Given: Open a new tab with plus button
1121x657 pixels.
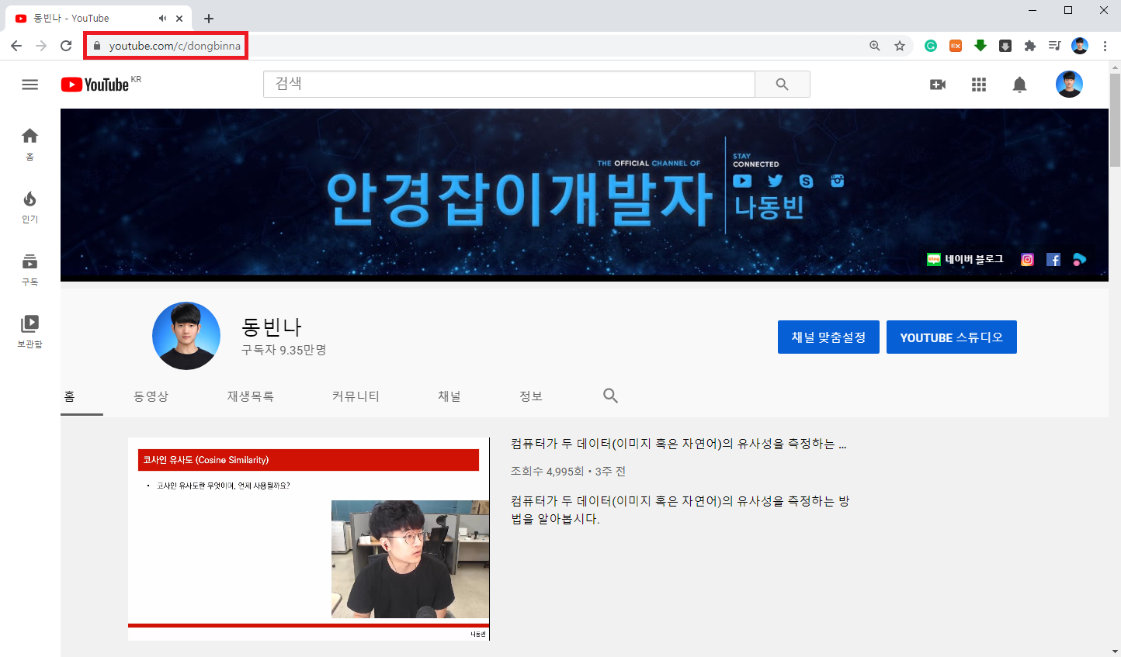Looking at the screenshot, I should 209,18.
